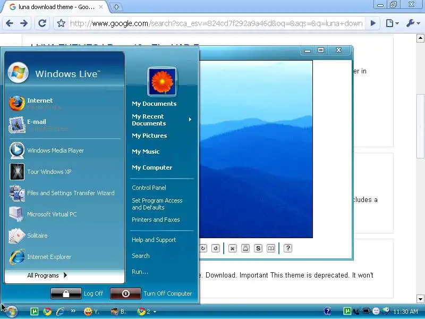Click the Chrome address bar
This screenshot has height=319, width=425.
(216, 23)
